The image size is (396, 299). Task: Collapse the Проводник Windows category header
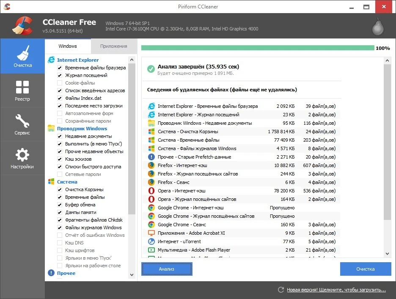tap(82, 129)
